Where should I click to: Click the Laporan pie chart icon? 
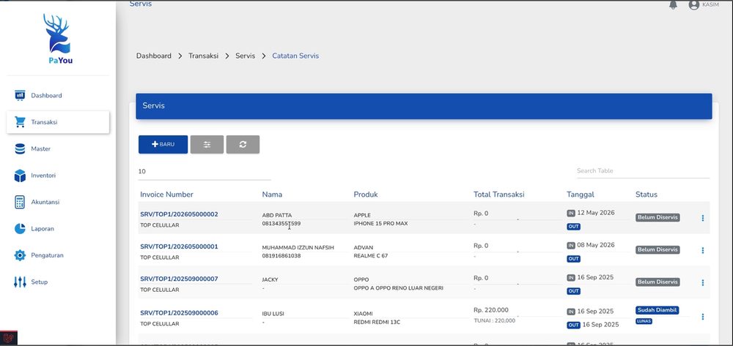[x=20, y=228]
